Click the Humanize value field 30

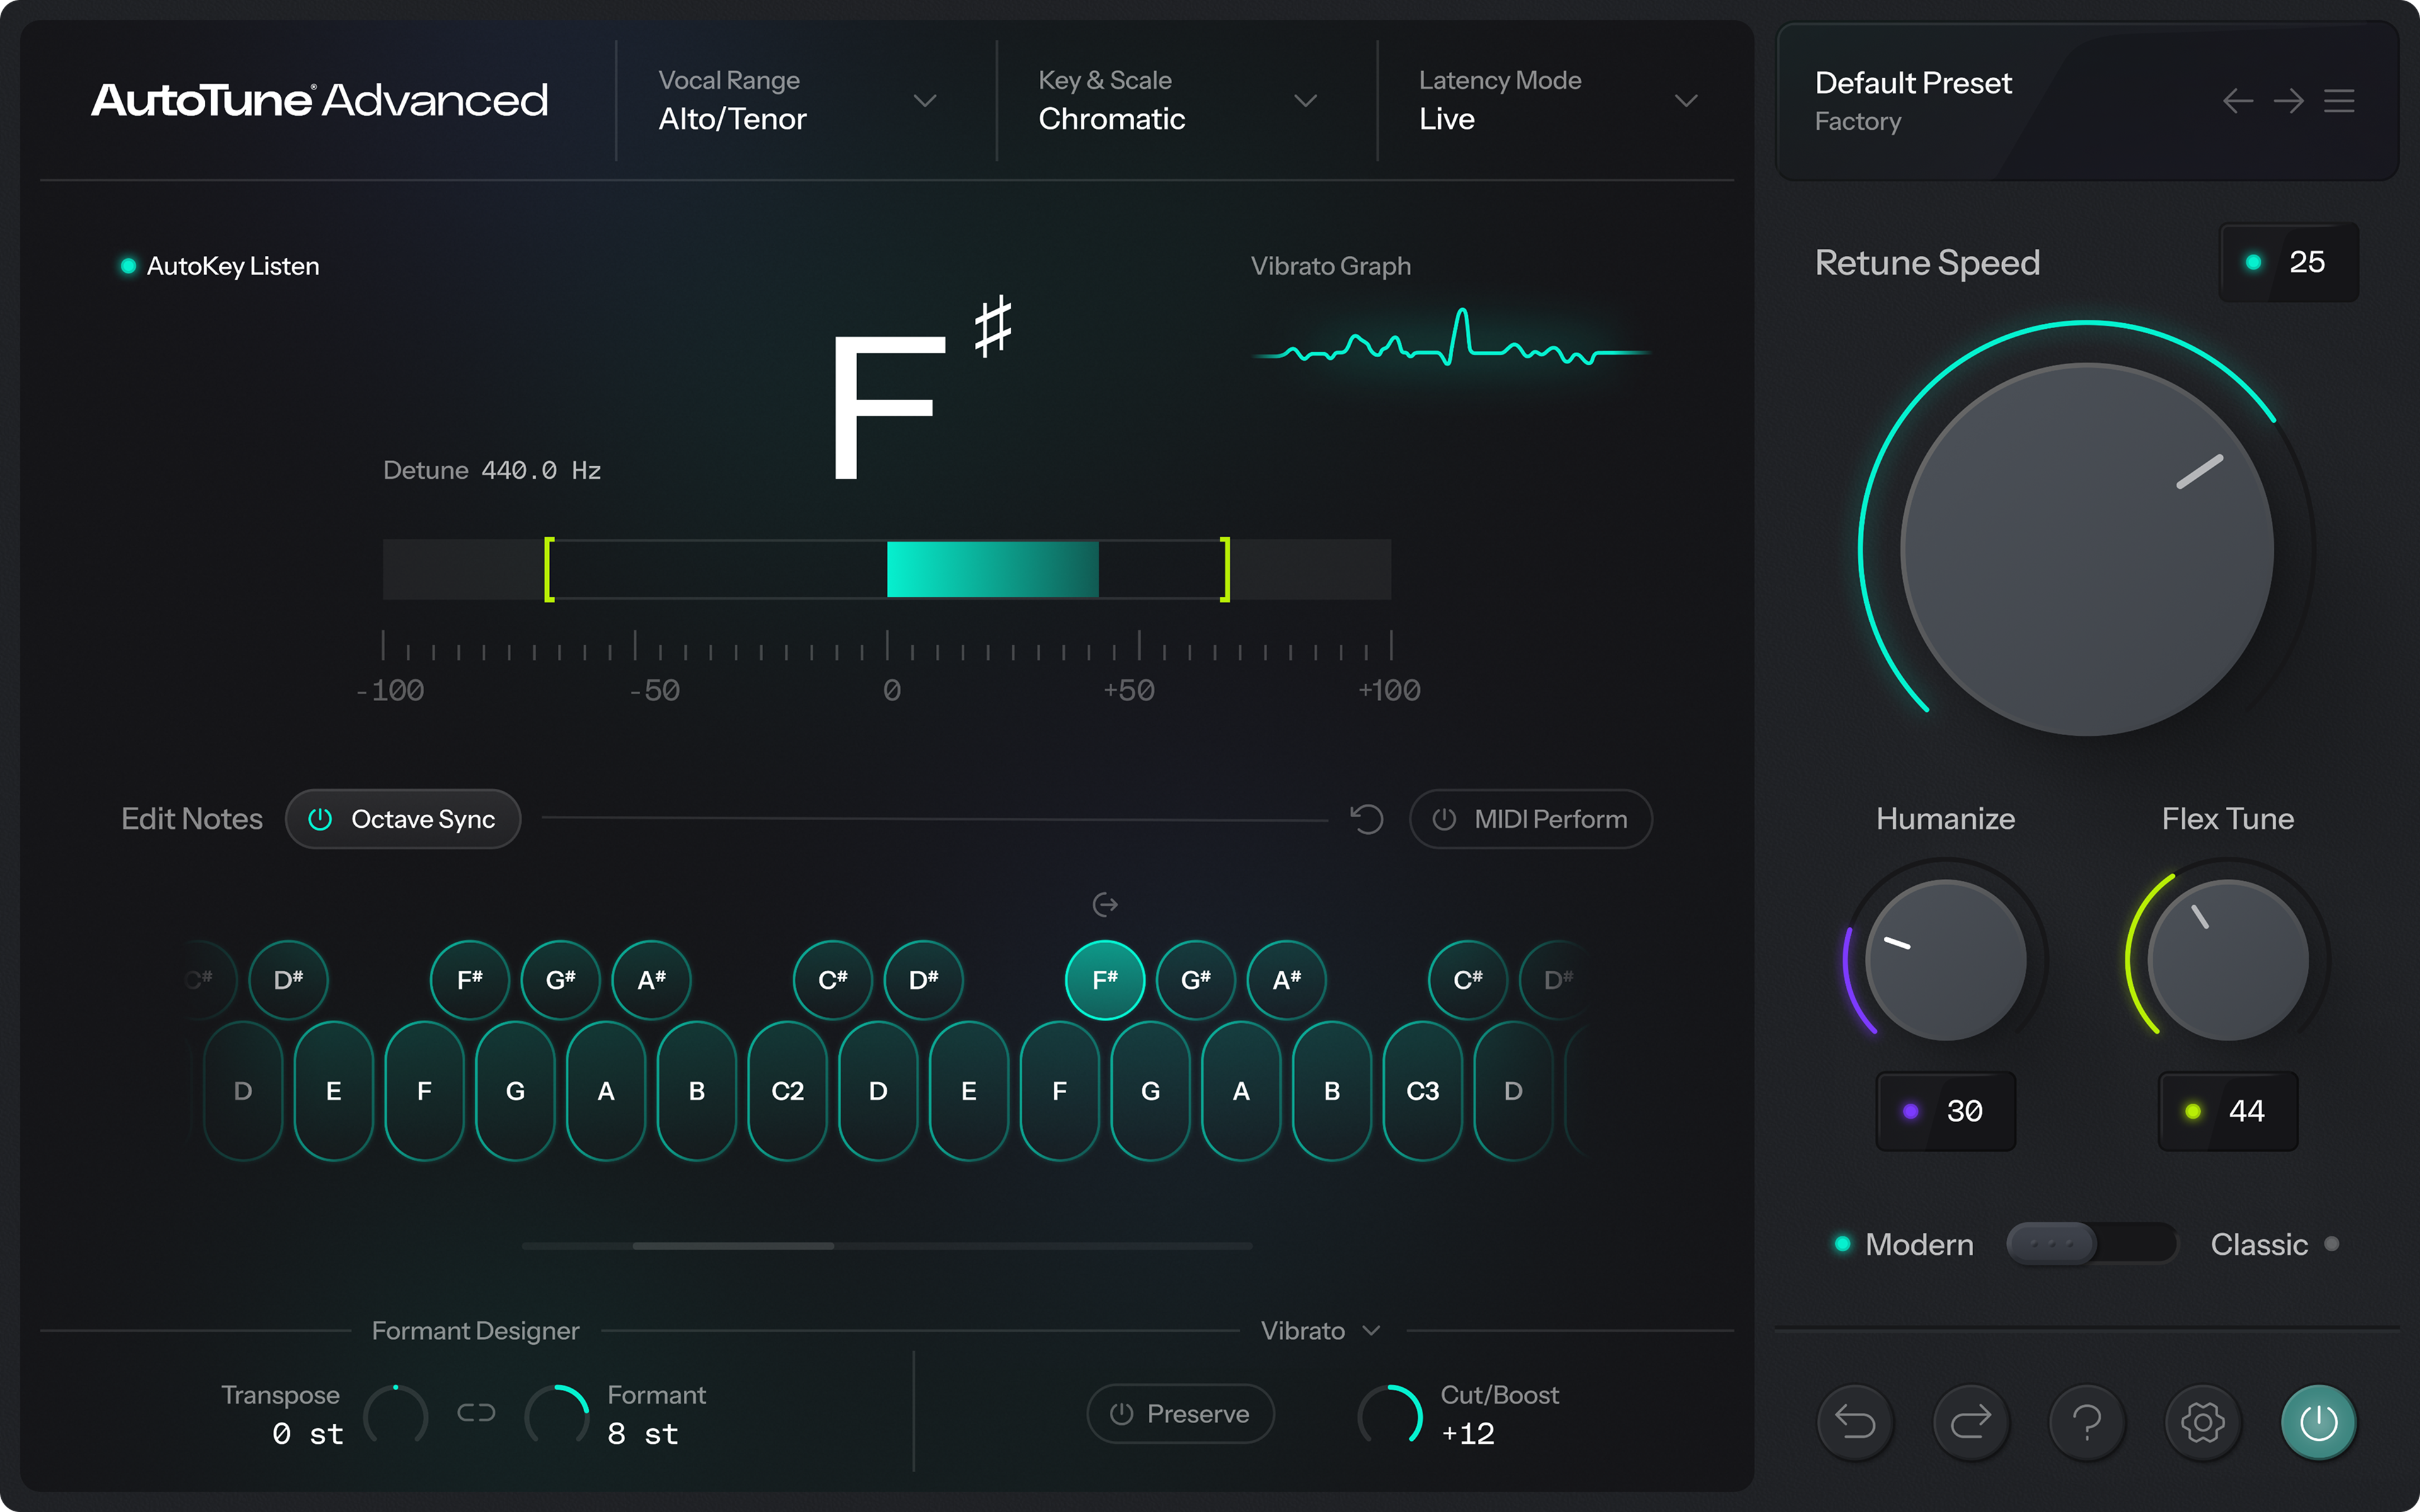pyautogui.click(x=1945, y=1111)
